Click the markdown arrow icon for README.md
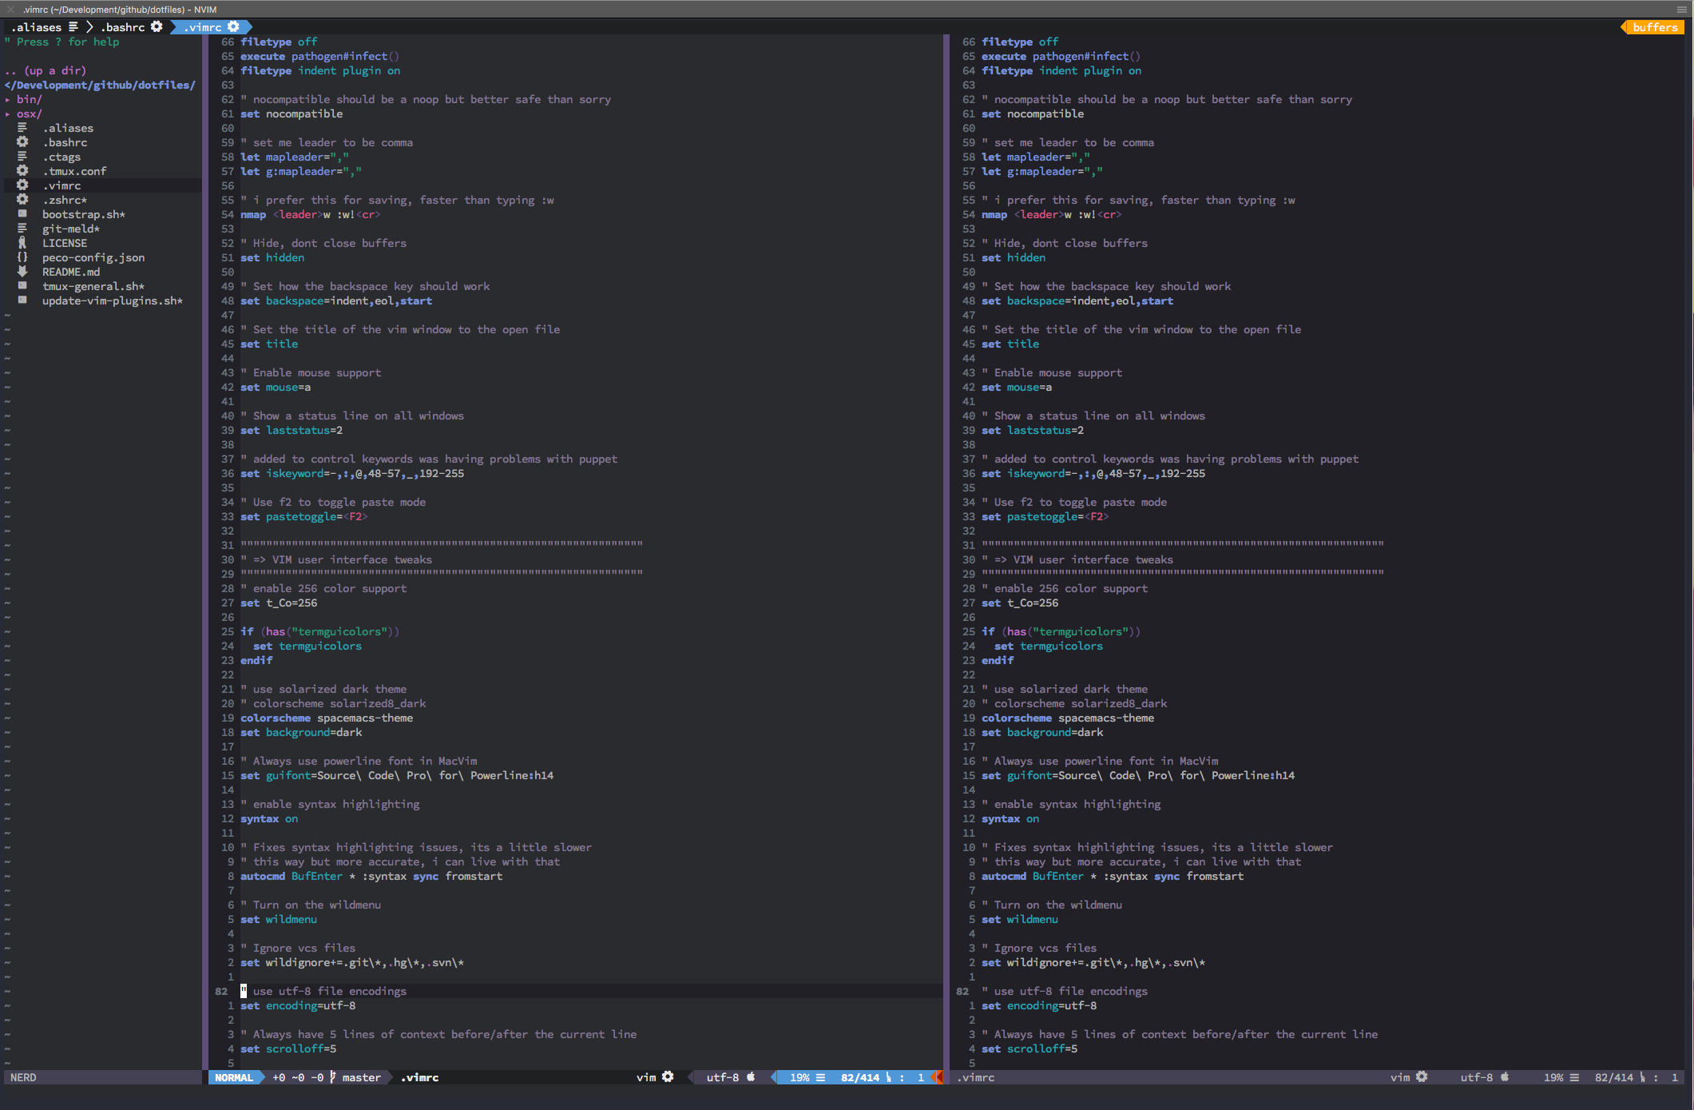The height and width of the screenshot is (1110, 1694). tap(22, 272)
